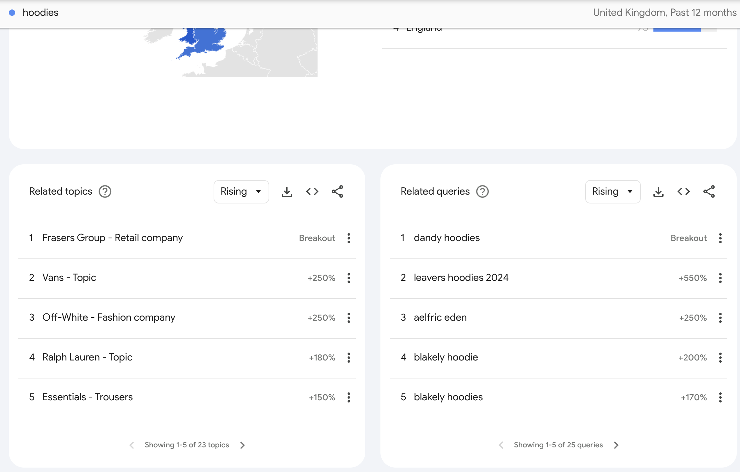Go to next page of related topics
The height and width of the screenshot is (472, 740).
[x=242, y=445]
